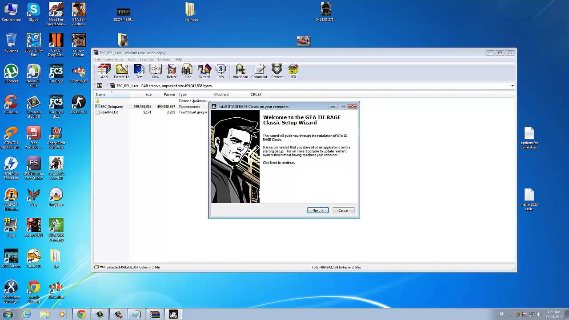Switch to WinRAR taskbar button
Screen dimensions: 569x320
pyautogui.click(x=155, y=314)
